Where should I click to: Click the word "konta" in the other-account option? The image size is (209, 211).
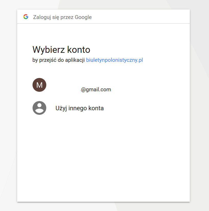pyautogui.click(x=96, y=108)
